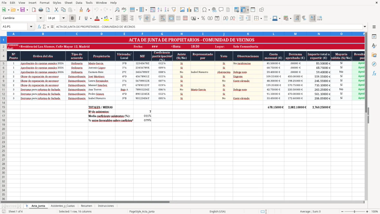The width and height of the screenshot is (380, 214).
Task: Expand the underline style dropdown arrow
Action: (91, 18)
